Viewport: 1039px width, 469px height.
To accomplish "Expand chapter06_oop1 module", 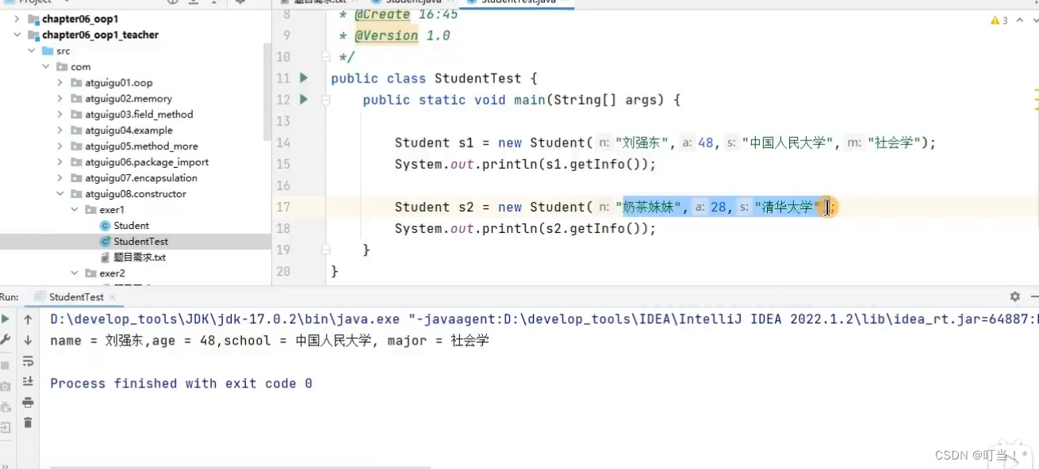I will 17,19.
